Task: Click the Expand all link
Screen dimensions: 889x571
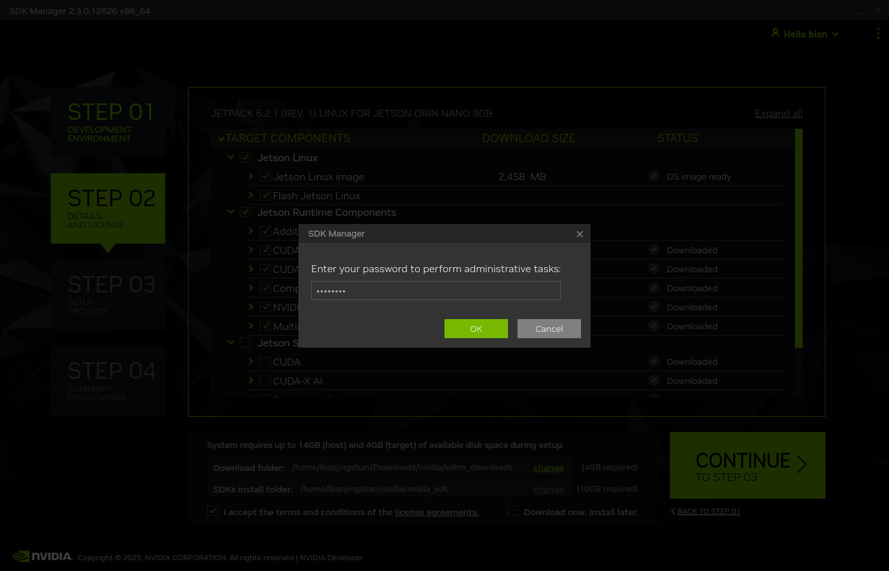Action: click(x=779, y=114)
